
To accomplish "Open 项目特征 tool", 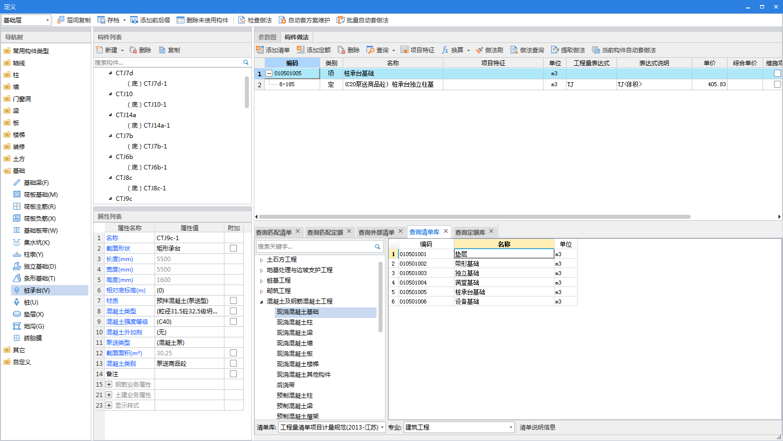I will [417, 50].
